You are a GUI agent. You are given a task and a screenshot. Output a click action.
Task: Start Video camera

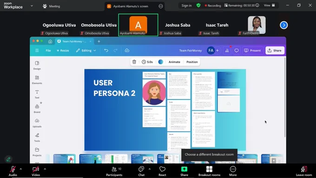tap(36, 171)
